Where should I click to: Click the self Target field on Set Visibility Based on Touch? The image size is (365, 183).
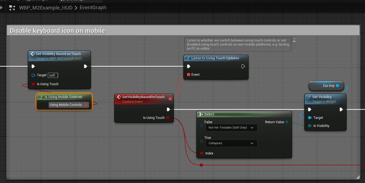pos(53,75)
